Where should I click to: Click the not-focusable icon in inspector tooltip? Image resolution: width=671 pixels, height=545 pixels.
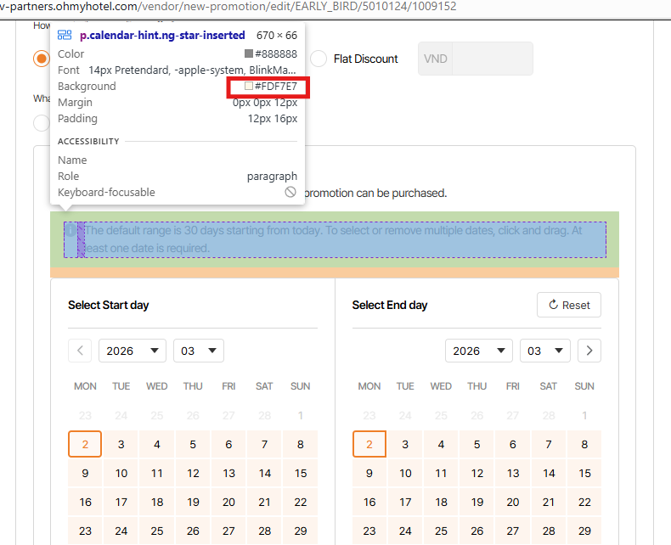tap(290, 193)
